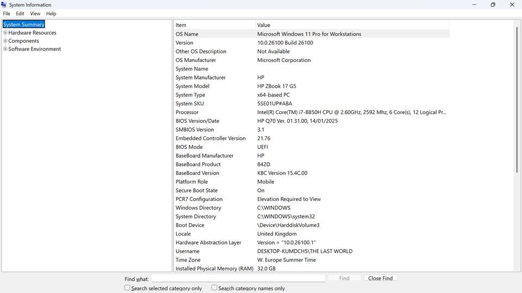Open the View menu
The image size is (522, 293).
click(35, 14)
